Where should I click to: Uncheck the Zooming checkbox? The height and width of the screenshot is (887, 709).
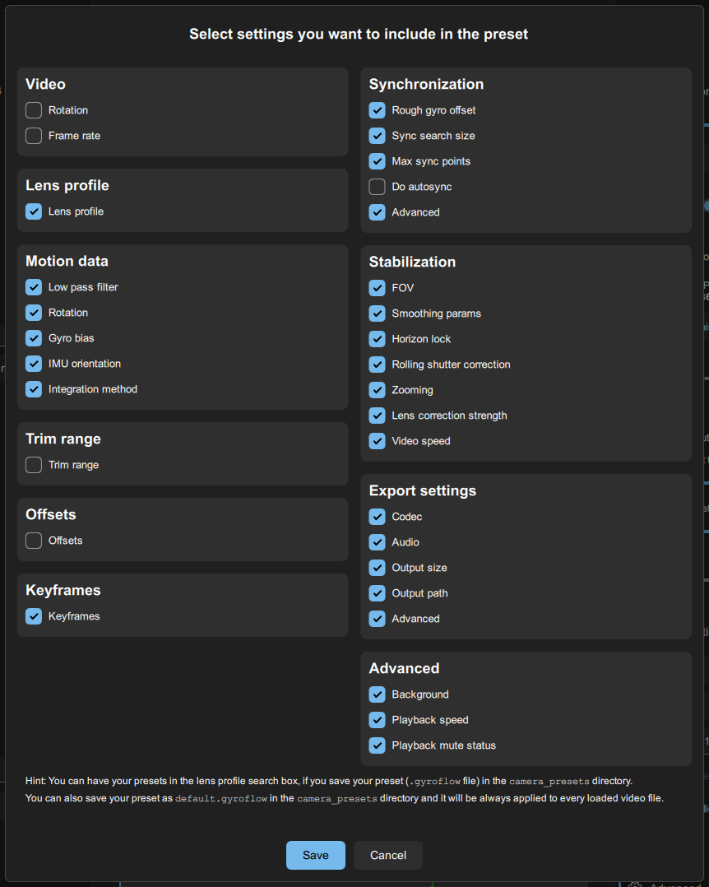(x=377, y=390)
